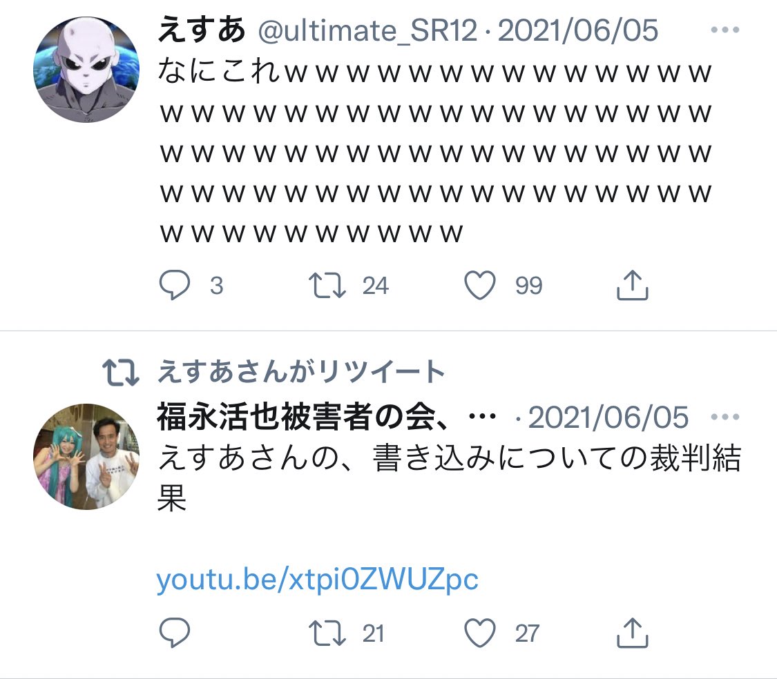Screen dimensions: 777x679
Task: Like the 福永活也被害者の会 tweet
Action: [x=480, y=633]
